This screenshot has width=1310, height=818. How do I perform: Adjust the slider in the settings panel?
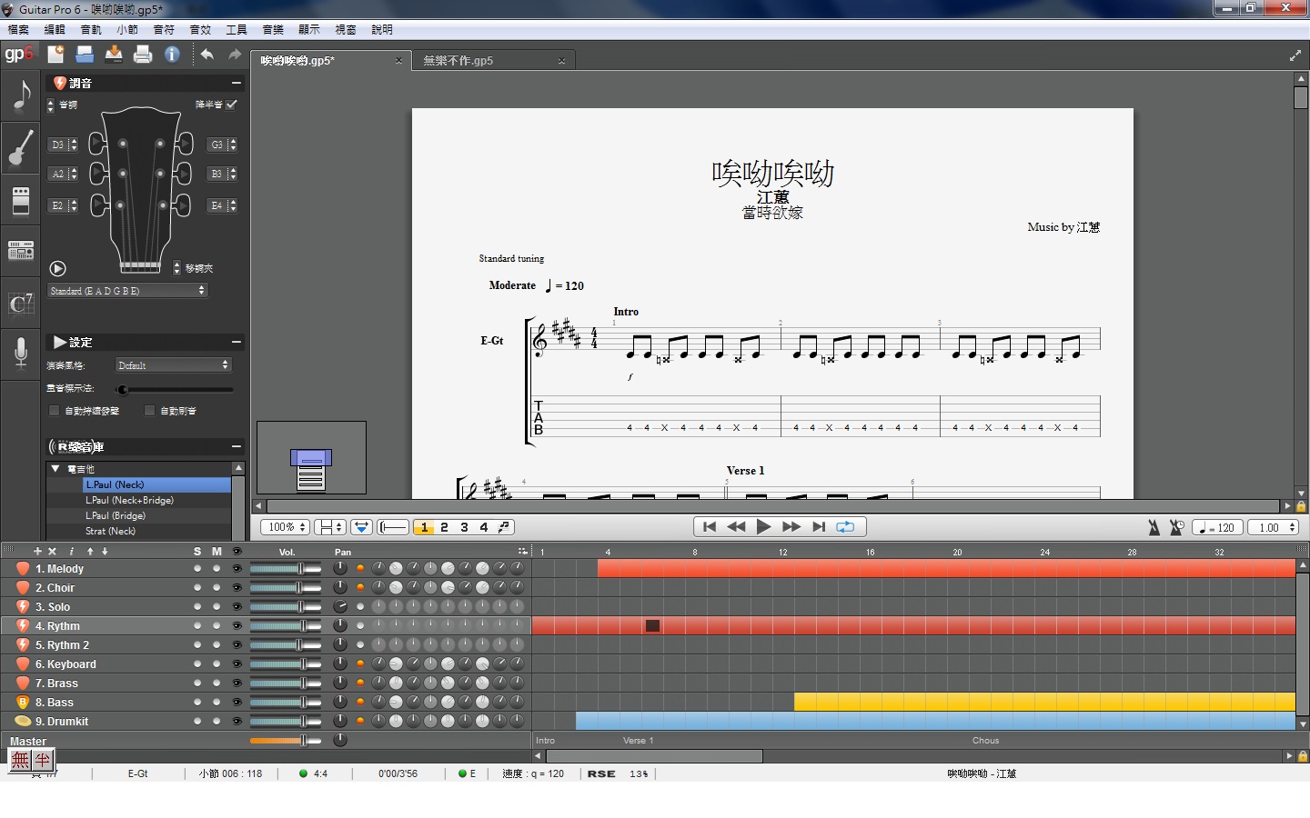point(175,390)
